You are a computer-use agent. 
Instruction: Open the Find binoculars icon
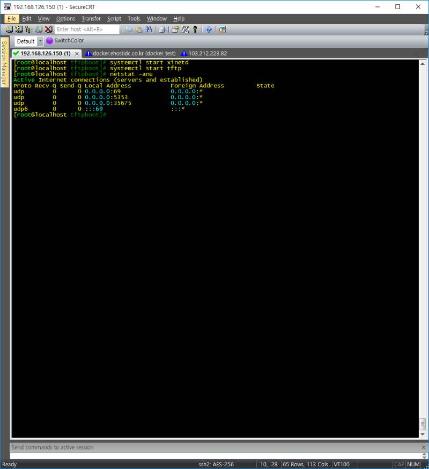(x=147, y=29)
